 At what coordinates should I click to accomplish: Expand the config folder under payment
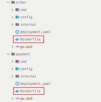12,69
